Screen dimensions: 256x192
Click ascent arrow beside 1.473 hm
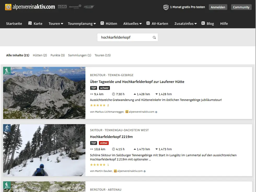pyautogui.click(x=135, y=149)
